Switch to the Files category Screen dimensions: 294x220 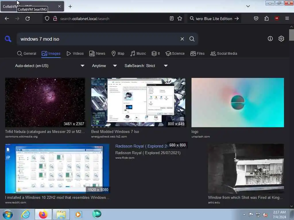(198, 54)
